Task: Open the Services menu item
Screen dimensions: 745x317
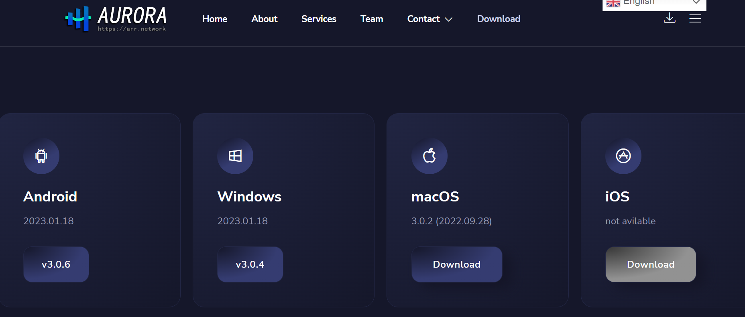Action: click(x=319, y=19)
